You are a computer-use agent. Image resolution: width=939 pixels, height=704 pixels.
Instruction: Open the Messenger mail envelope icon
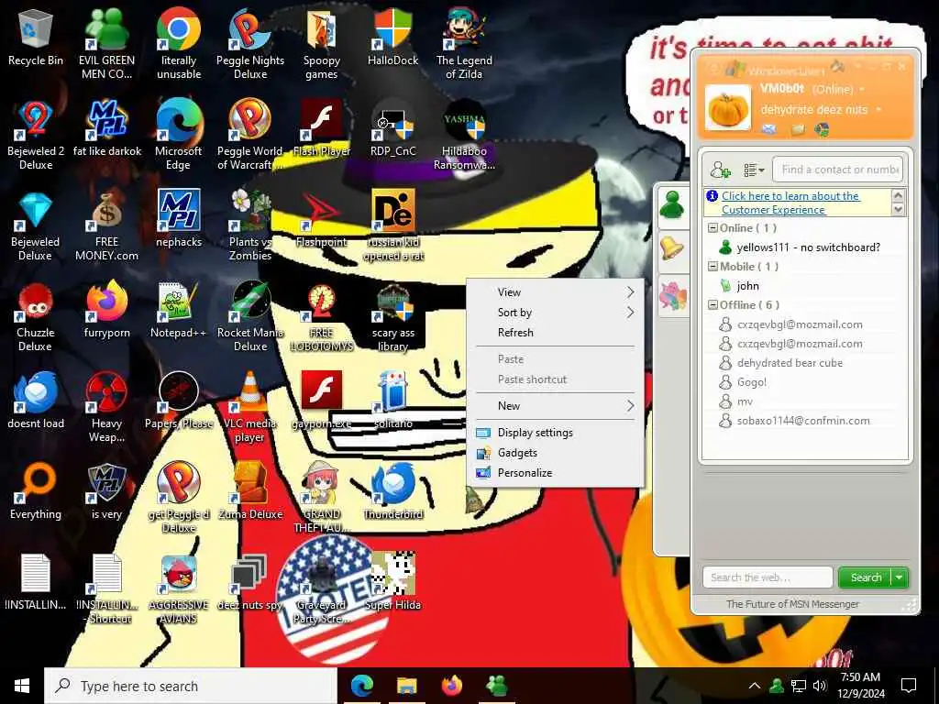(x=769, y=128)
